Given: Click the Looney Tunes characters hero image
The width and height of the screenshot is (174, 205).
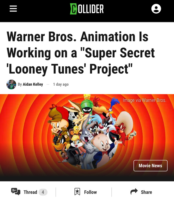Looking at the screenshot, I should coord(87,138).
